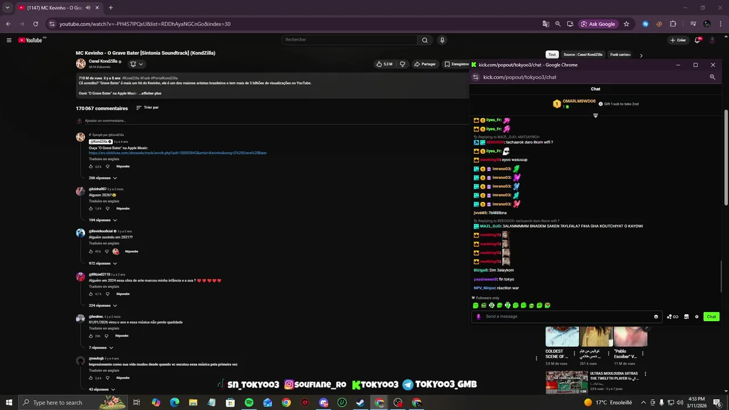Like the Alguem 2026 comment
729x410 pixels.
point(91,208)
